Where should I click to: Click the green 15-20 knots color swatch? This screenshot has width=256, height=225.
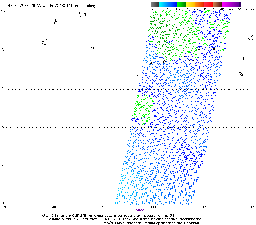[182, 4]
